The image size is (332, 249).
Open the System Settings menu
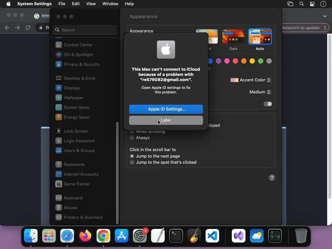click(34, 4)
